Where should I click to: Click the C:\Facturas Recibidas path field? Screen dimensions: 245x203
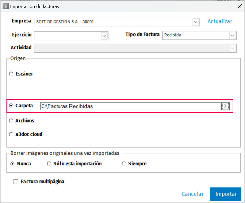point(131,106)
